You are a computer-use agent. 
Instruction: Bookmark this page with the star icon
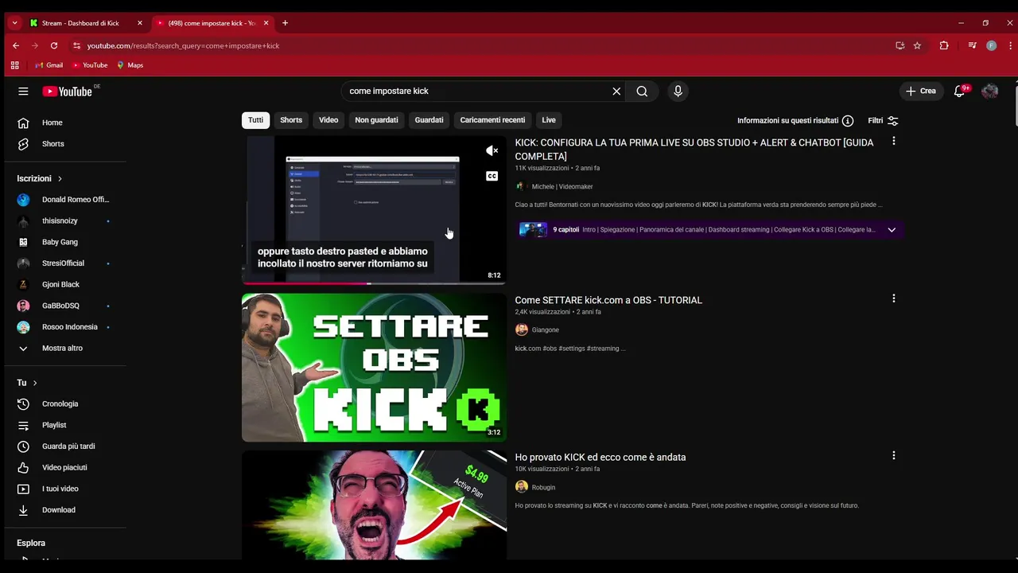point(917,45)
